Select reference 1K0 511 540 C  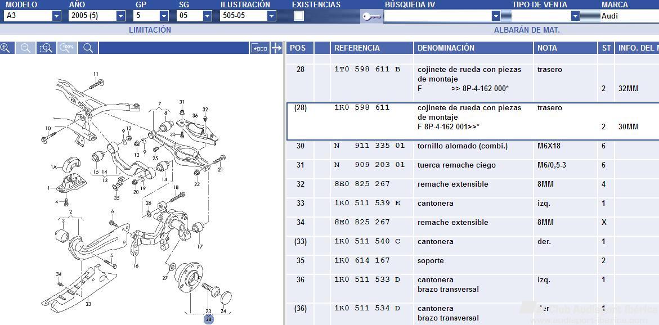367,241
